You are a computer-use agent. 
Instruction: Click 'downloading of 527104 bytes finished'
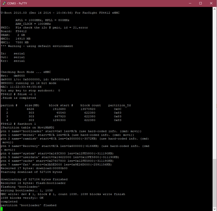tap(34, 179)
